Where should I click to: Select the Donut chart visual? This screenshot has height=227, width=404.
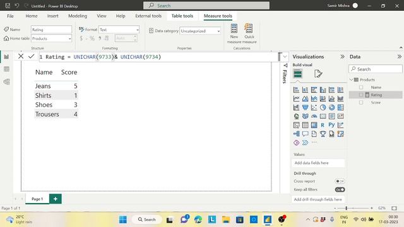pos(331,107)
